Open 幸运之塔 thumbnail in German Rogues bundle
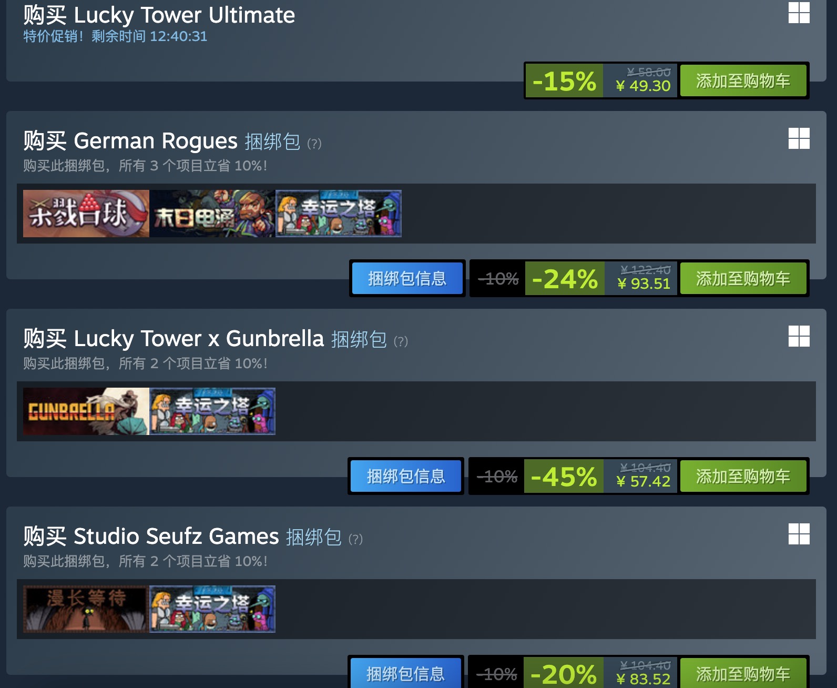 (x=339, y=214)
